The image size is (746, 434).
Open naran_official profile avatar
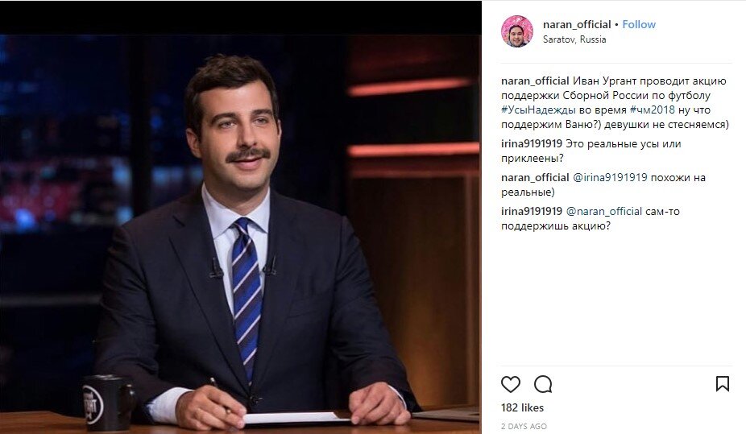(x=516, y=31)
